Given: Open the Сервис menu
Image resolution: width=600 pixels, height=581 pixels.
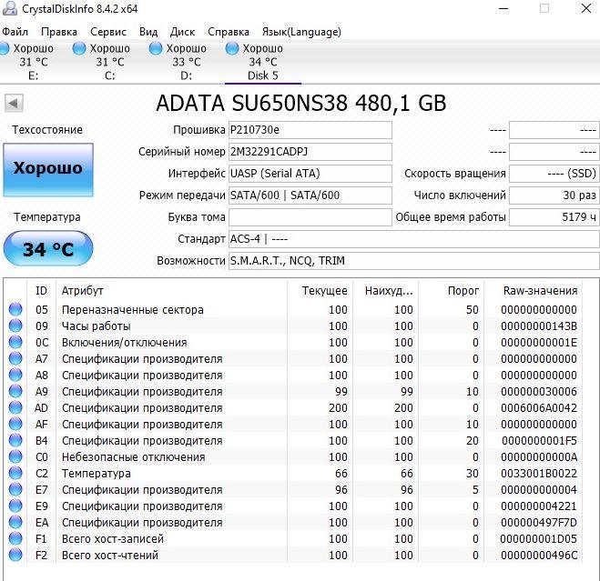Looking at the screenshot, I should point(108,32).
